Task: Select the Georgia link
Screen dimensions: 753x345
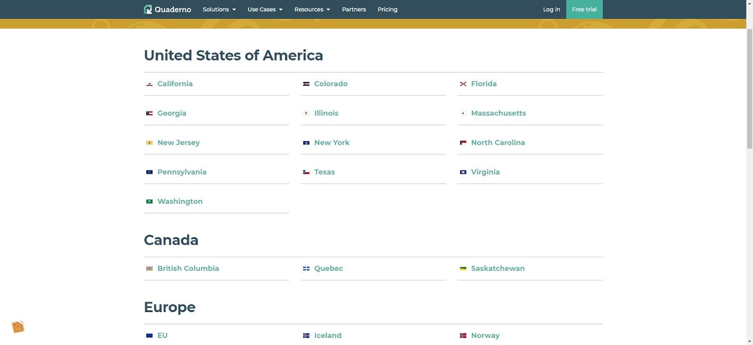Action: pos(172,113)
